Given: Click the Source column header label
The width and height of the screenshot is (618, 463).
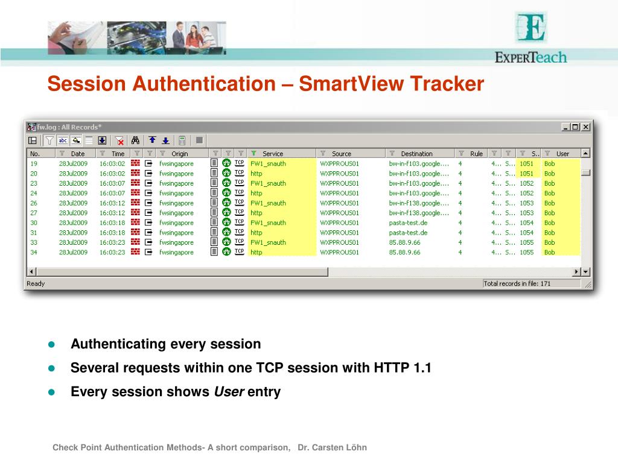Looking at the screenshot, I should pos(342,154).
